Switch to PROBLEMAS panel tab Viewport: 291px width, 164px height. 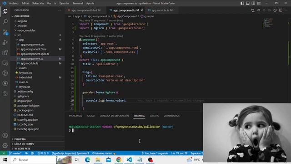click(75, 116)
